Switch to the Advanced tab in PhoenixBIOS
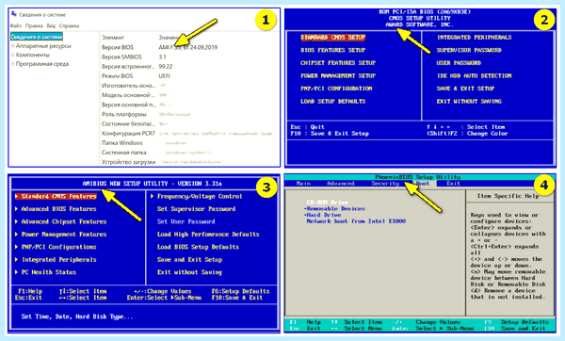565x341 pixels. (x=341, y=184)
